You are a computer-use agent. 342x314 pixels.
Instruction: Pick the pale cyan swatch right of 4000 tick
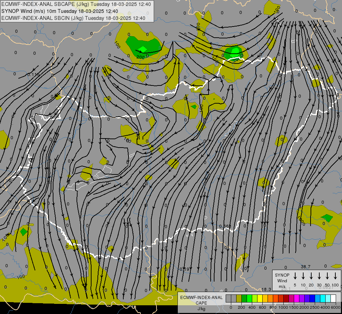pyautogui.click(x=328, y=299)
